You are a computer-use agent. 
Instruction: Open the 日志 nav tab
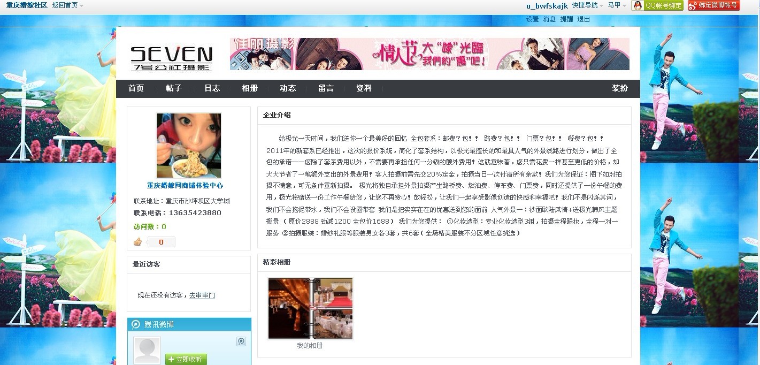point(212,88)
